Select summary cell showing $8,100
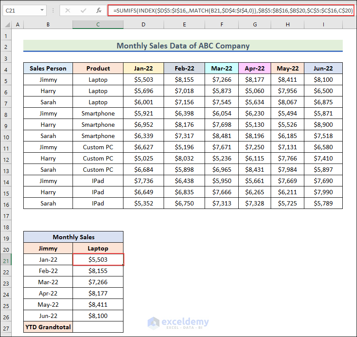The image size is (357, 337). click(98, 316)
